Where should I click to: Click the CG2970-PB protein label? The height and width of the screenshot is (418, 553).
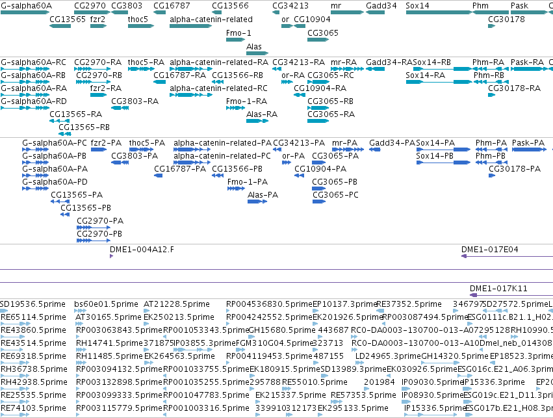[99, 234]
